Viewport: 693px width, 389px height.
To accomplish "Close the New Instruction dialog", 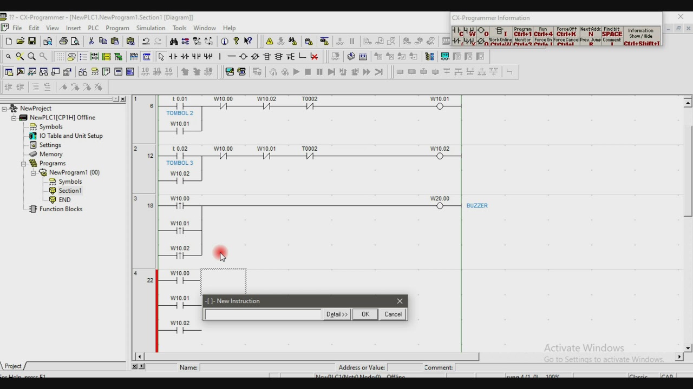I will [x=400, y=301].
